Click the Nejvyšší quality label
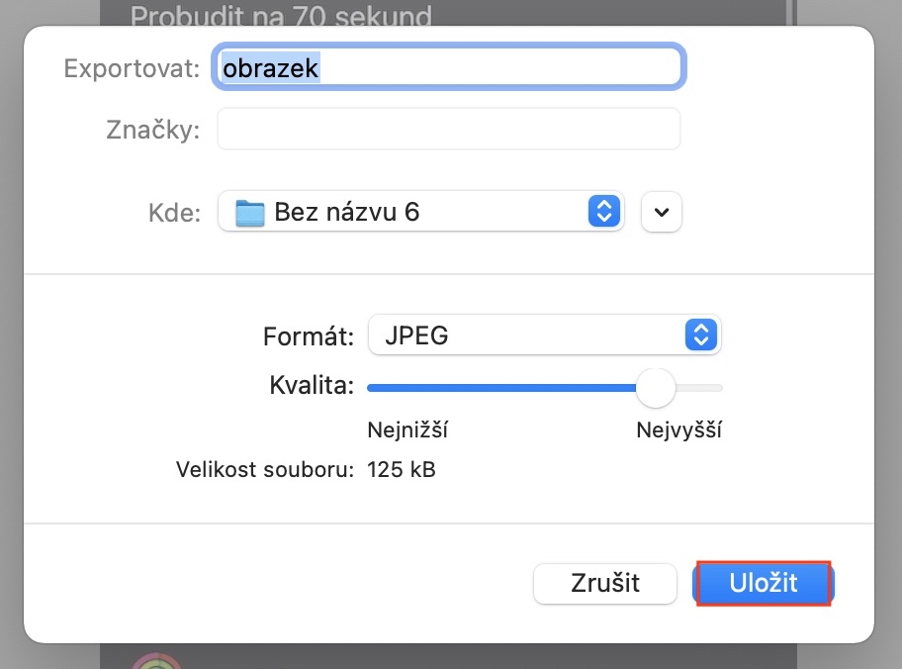Screen dimensions: 902x669 click(x=678, y=430)
